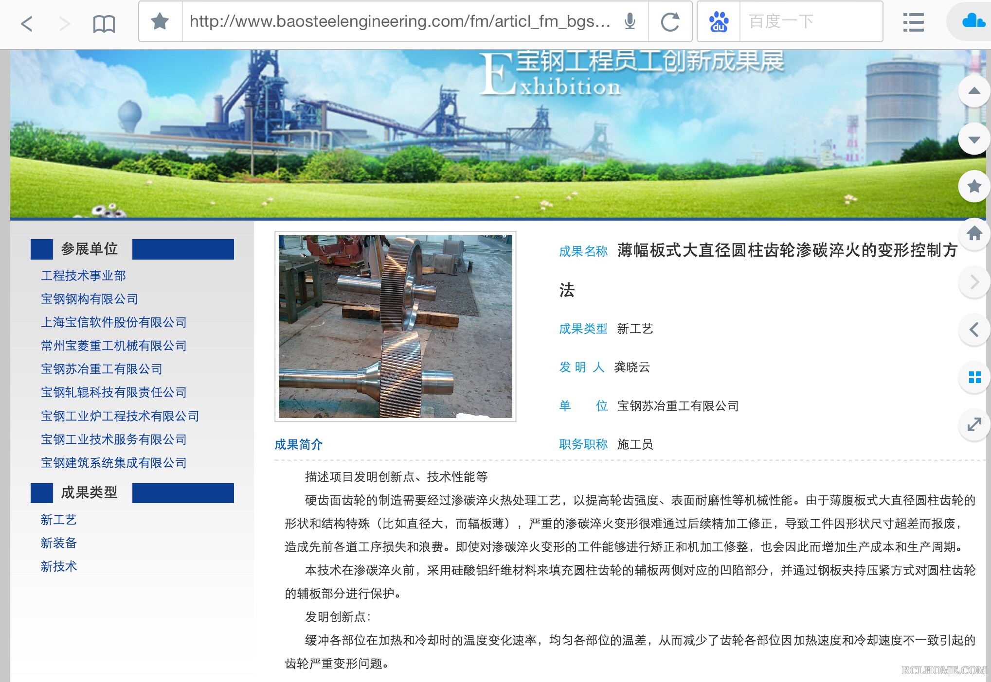Click the floating up-arrow button
Screen dimensions: 991x682
pyautogui.click(x=973, y=90)
